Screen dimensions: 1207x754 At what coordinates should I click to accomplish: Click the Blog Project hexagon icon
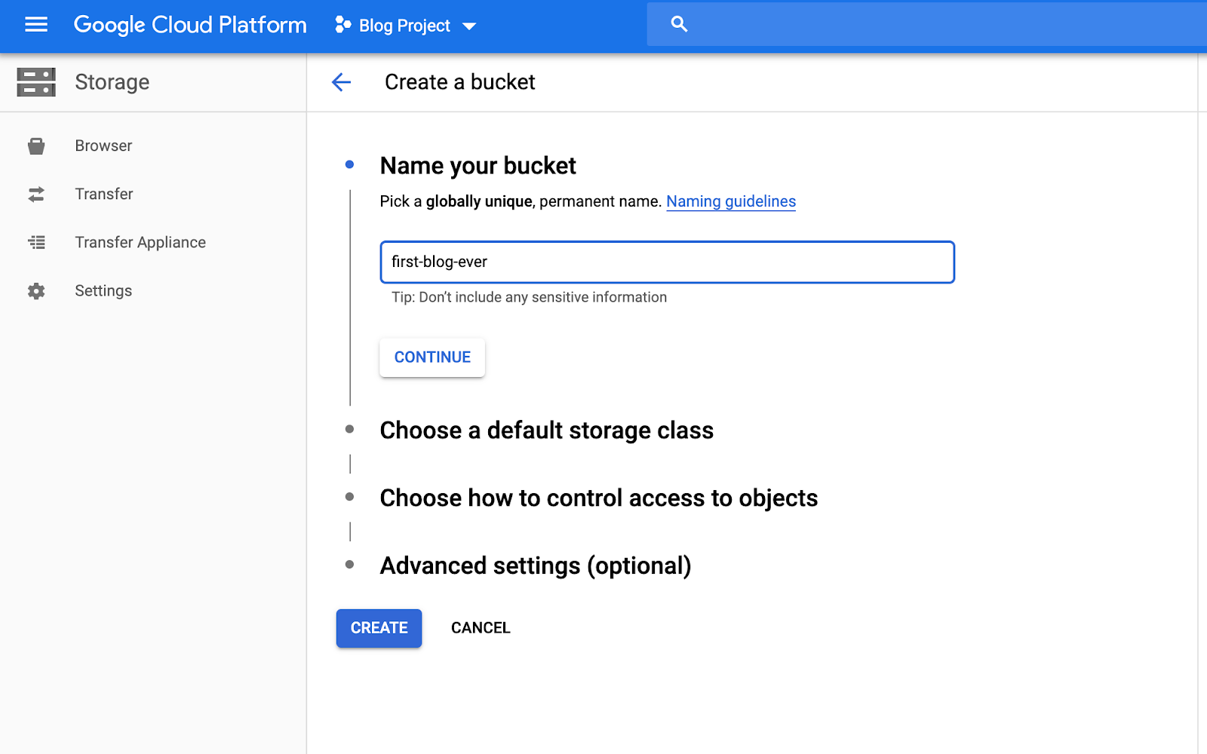point(342,25)
